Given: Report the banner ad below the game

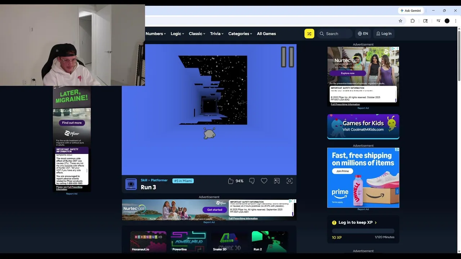Looking at the screenshot, I should (x=209, y=222).
